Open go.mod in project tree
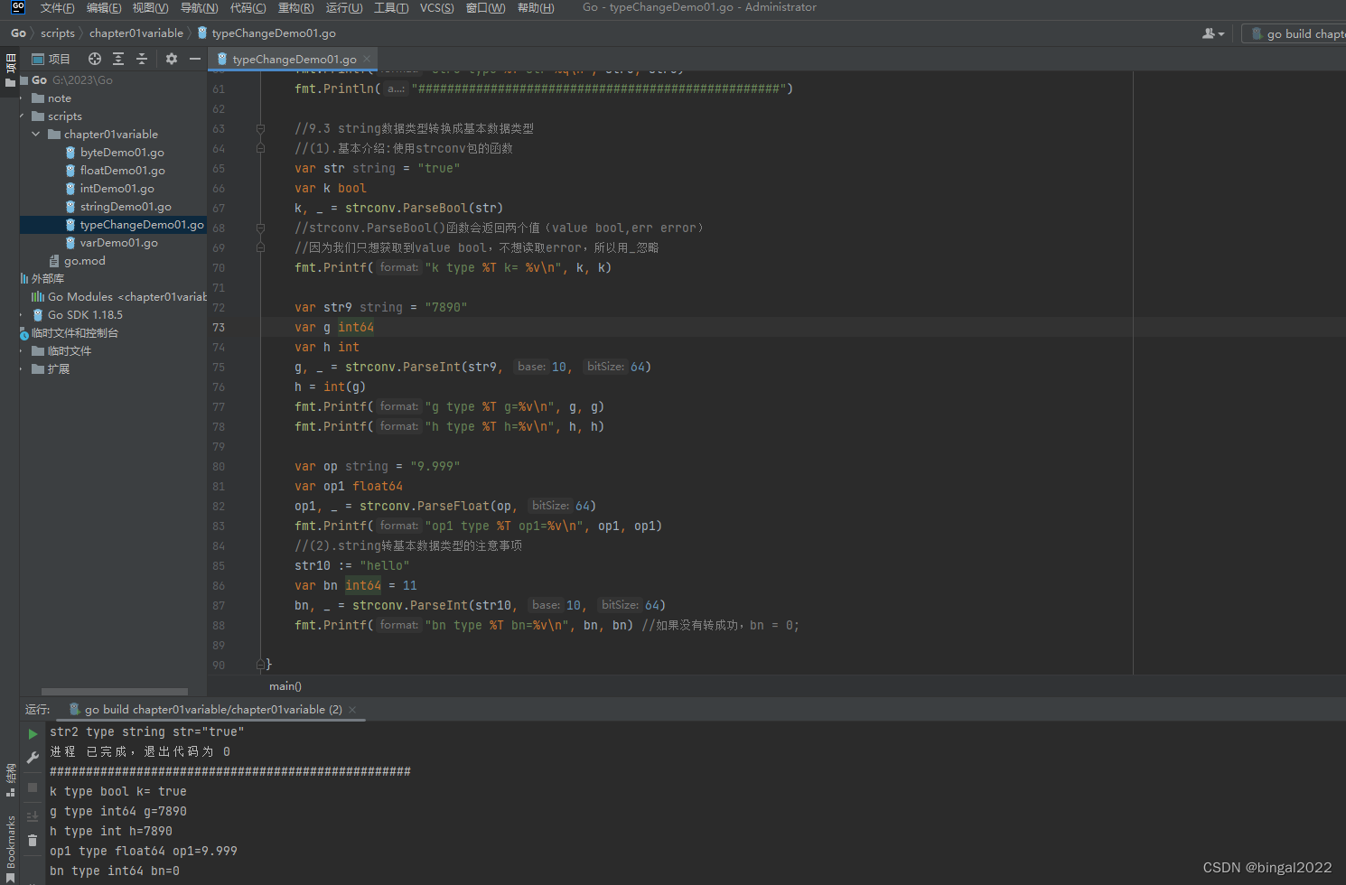The height and width of the screenshot is (885, 1346). click(84, 261)
